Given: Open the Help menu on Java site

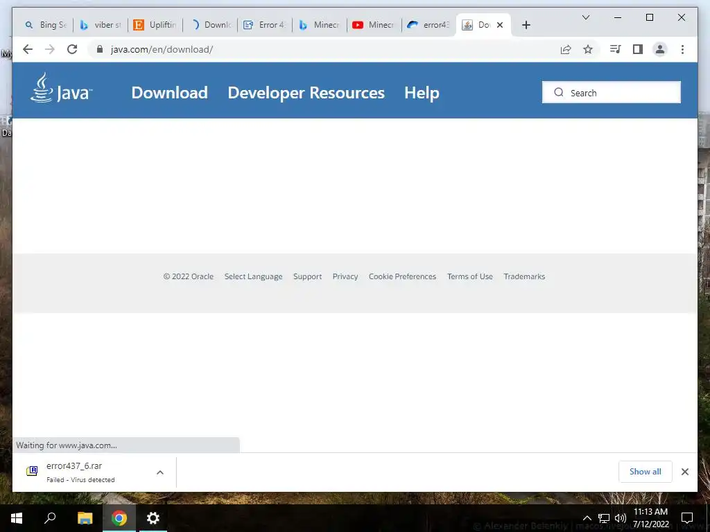Looking at the screenshot, I should coord(422,93).
